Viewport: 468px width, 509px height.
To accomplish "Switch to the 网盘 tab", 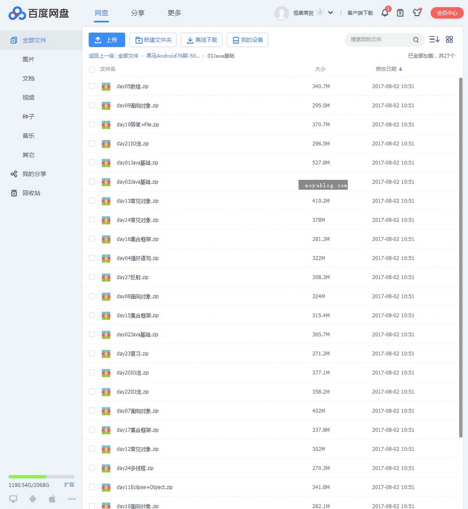I will click(101, 13).
